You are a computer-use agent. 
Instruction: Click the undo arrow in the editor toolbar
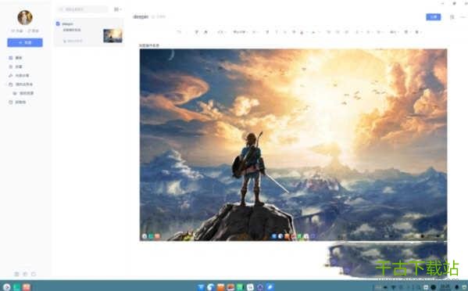tap(179, 32)
